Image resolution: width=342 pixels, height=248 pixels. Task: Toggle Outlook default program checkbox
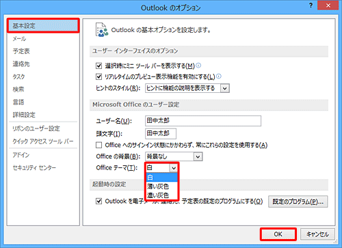click(x=98, y=202)
